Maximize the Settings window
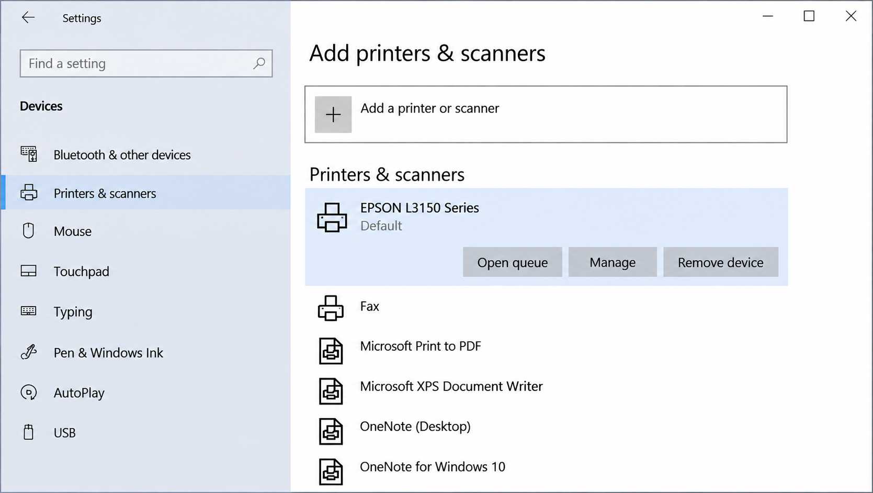Screen dimensions: 873x493 (809, 16)
